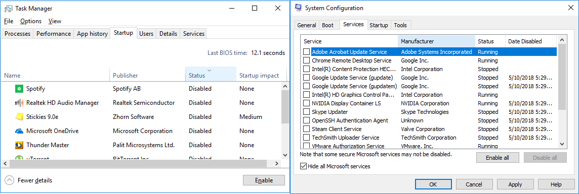This screenshot has width=579, height=194.
Task: Click the Stickies 9.0e yellow note icon
Action: coord(19,117)
